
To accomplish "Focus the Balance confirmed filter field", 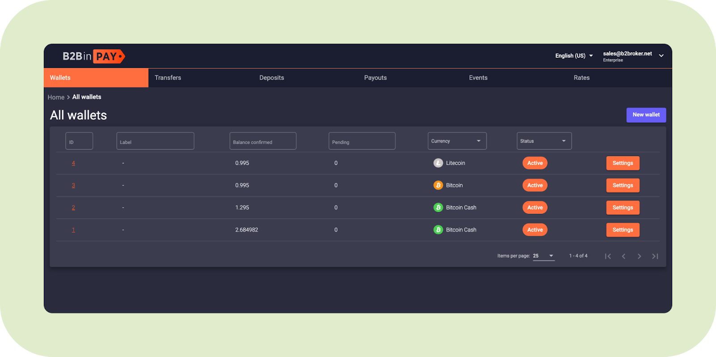I will click(263, 141).
